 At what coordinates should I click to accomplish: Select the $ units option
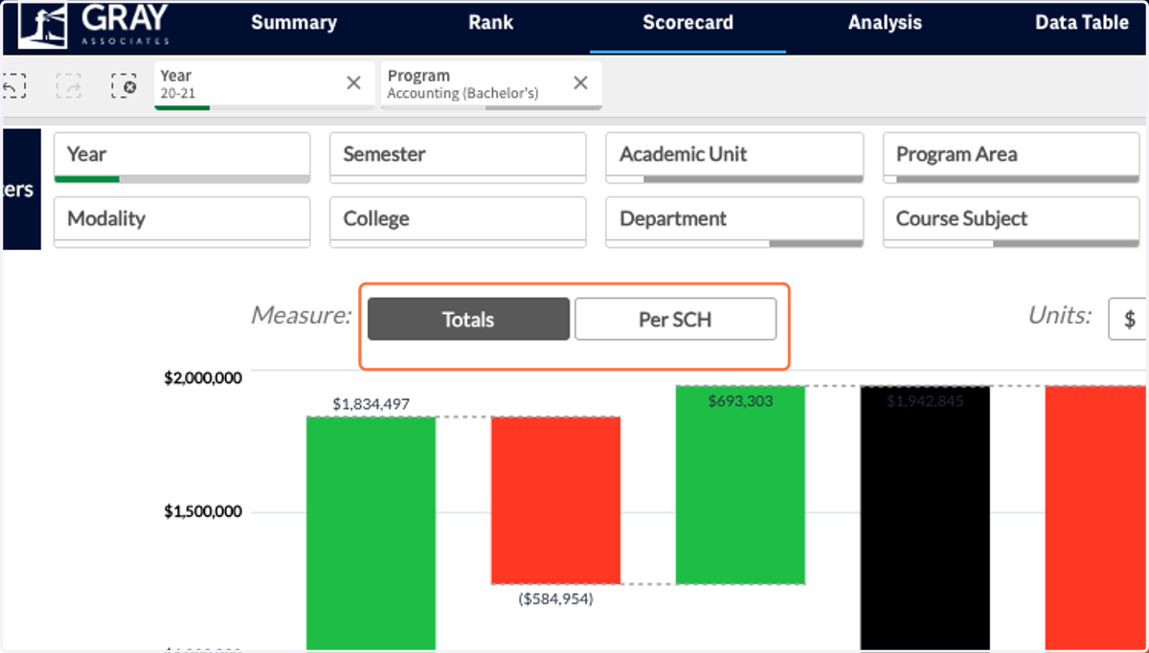[x=1129, y=319]
